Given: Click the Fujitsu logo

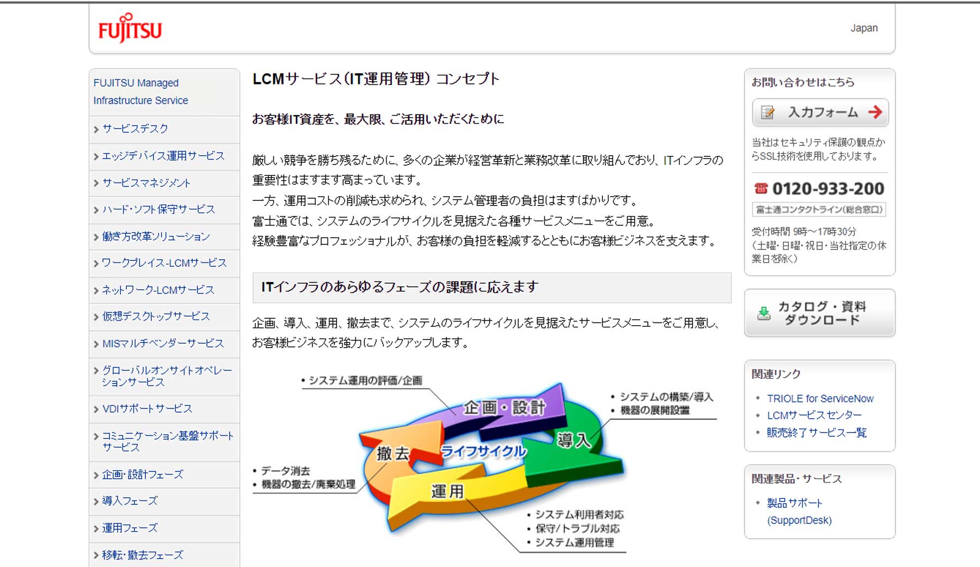Looking at the screenshot, I should pyautogui.click(x=130, y=28).
